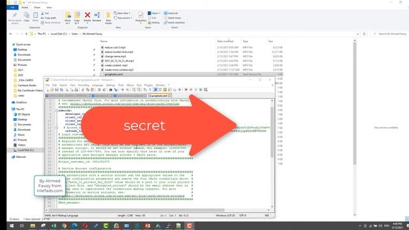Image resolution: width=409 pixels, height=230 pixels.
Task: Switch to the View ribbon tab
Action: (x=49, y=7)
